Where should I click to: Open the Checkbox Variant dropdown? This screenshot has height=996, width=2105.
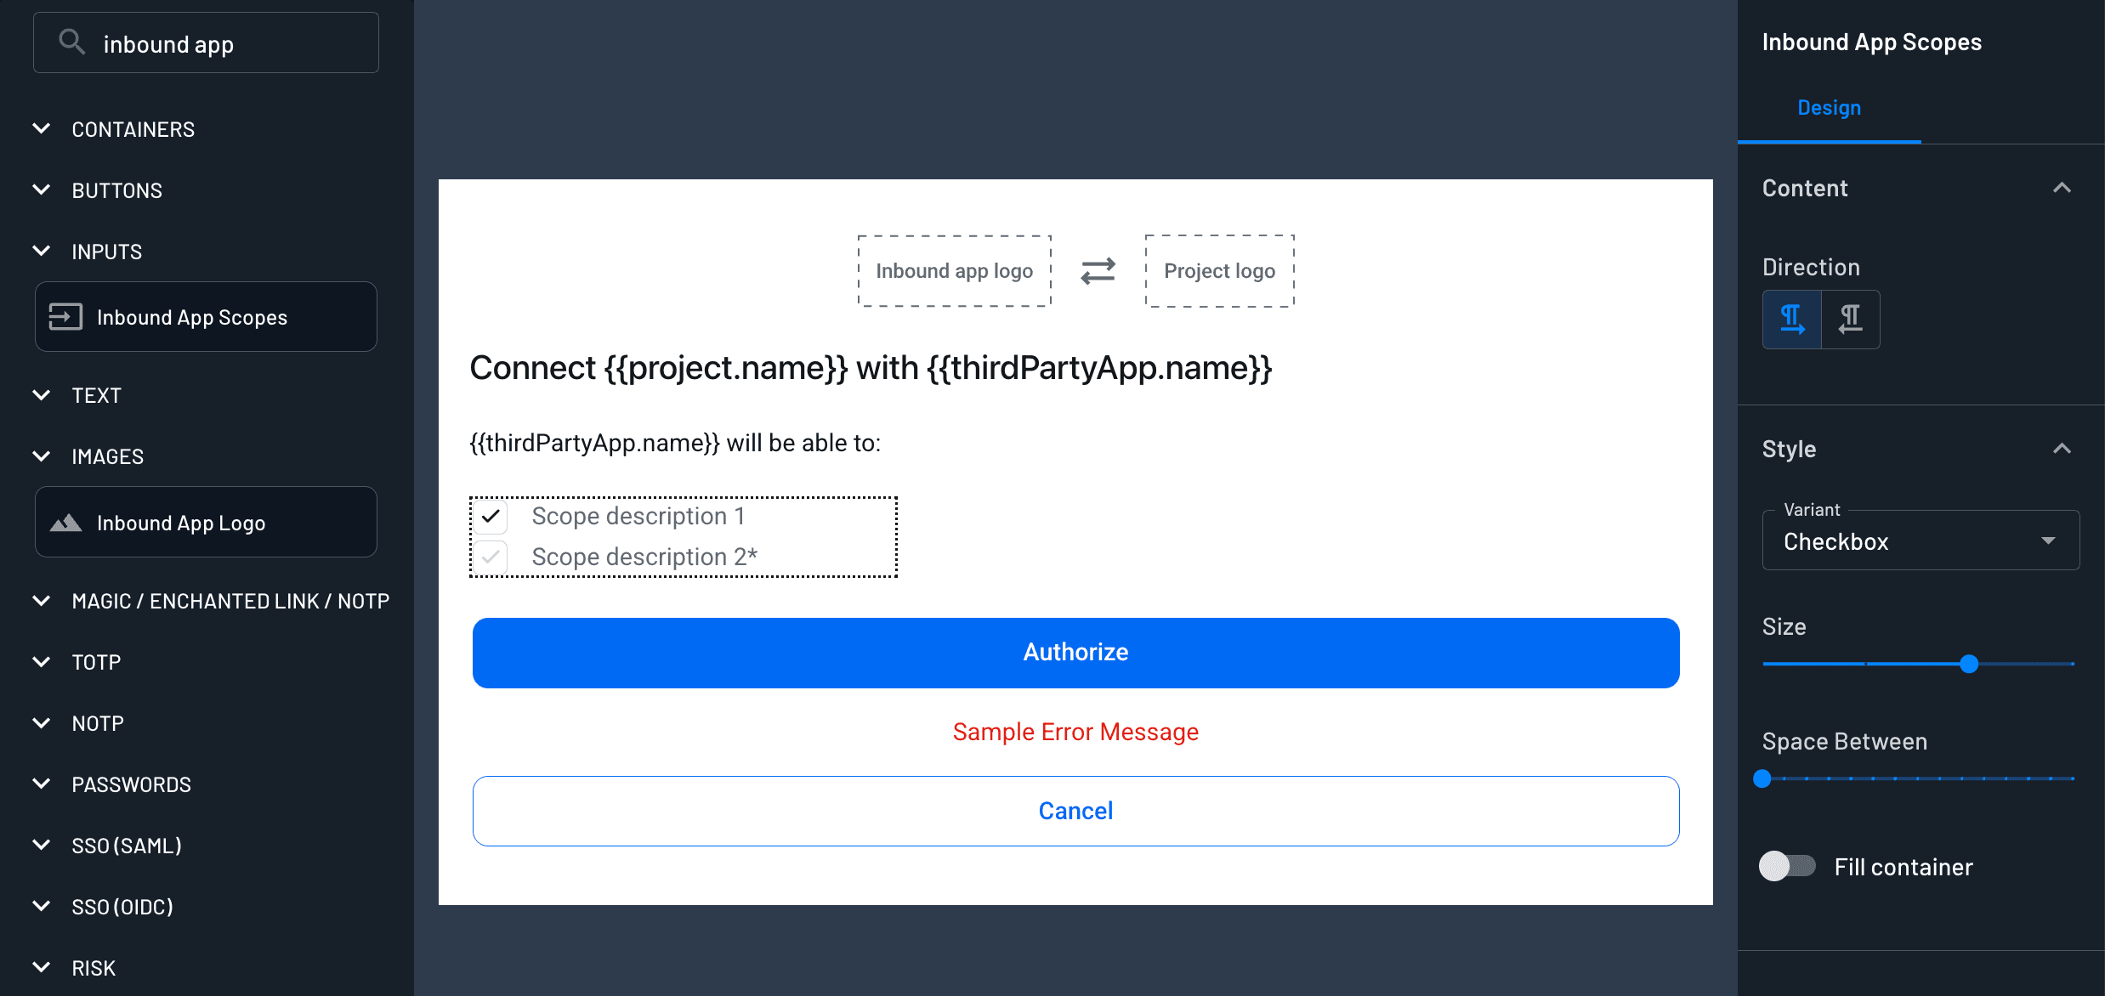click(2049, 540)
